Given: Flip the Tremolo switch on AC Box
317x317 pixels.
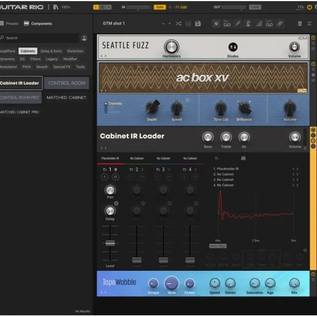Looking at the screenshot, I should 106,108.
